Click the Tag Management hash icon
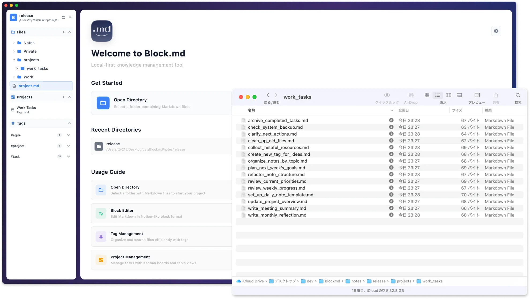 coord(101,237)
